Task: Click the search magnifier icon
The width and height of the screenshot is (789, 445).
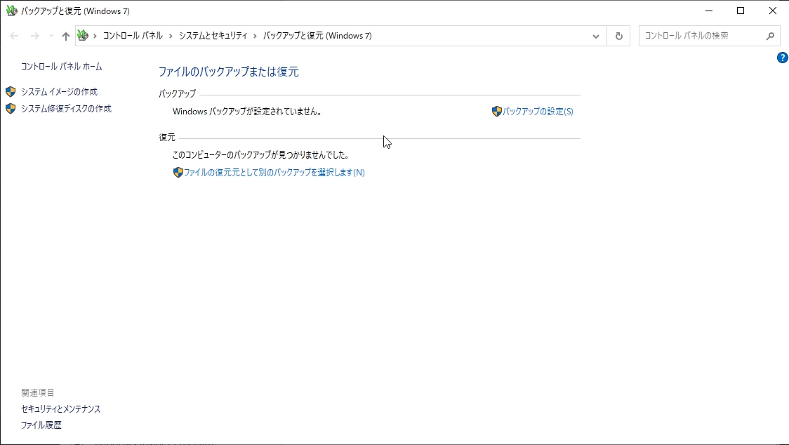Action: point(770,35)
